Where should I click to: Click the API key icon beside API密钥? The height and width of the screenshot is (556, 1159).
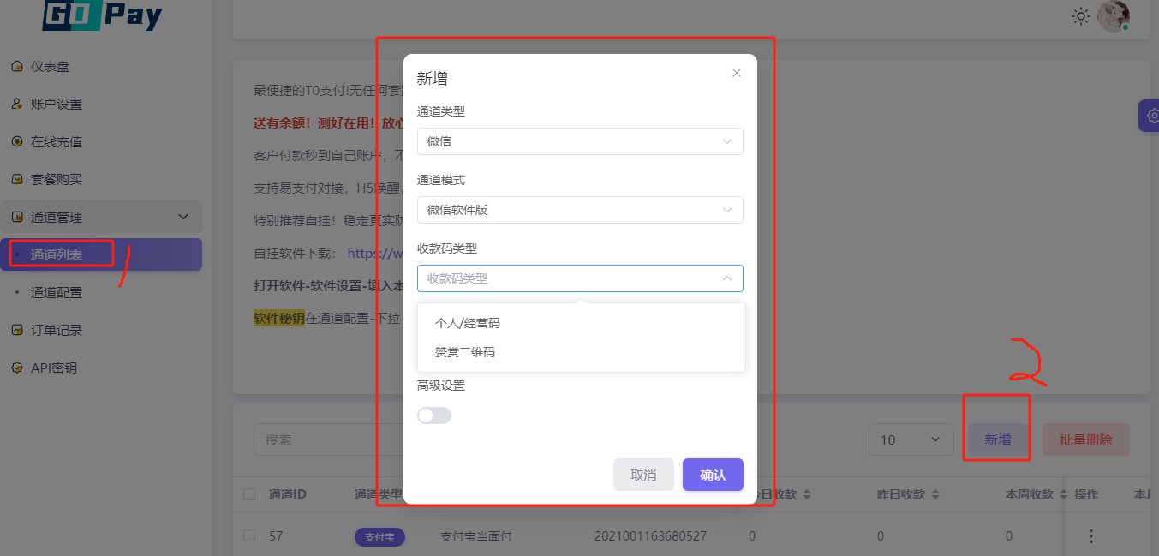click(x=16, y=368)
